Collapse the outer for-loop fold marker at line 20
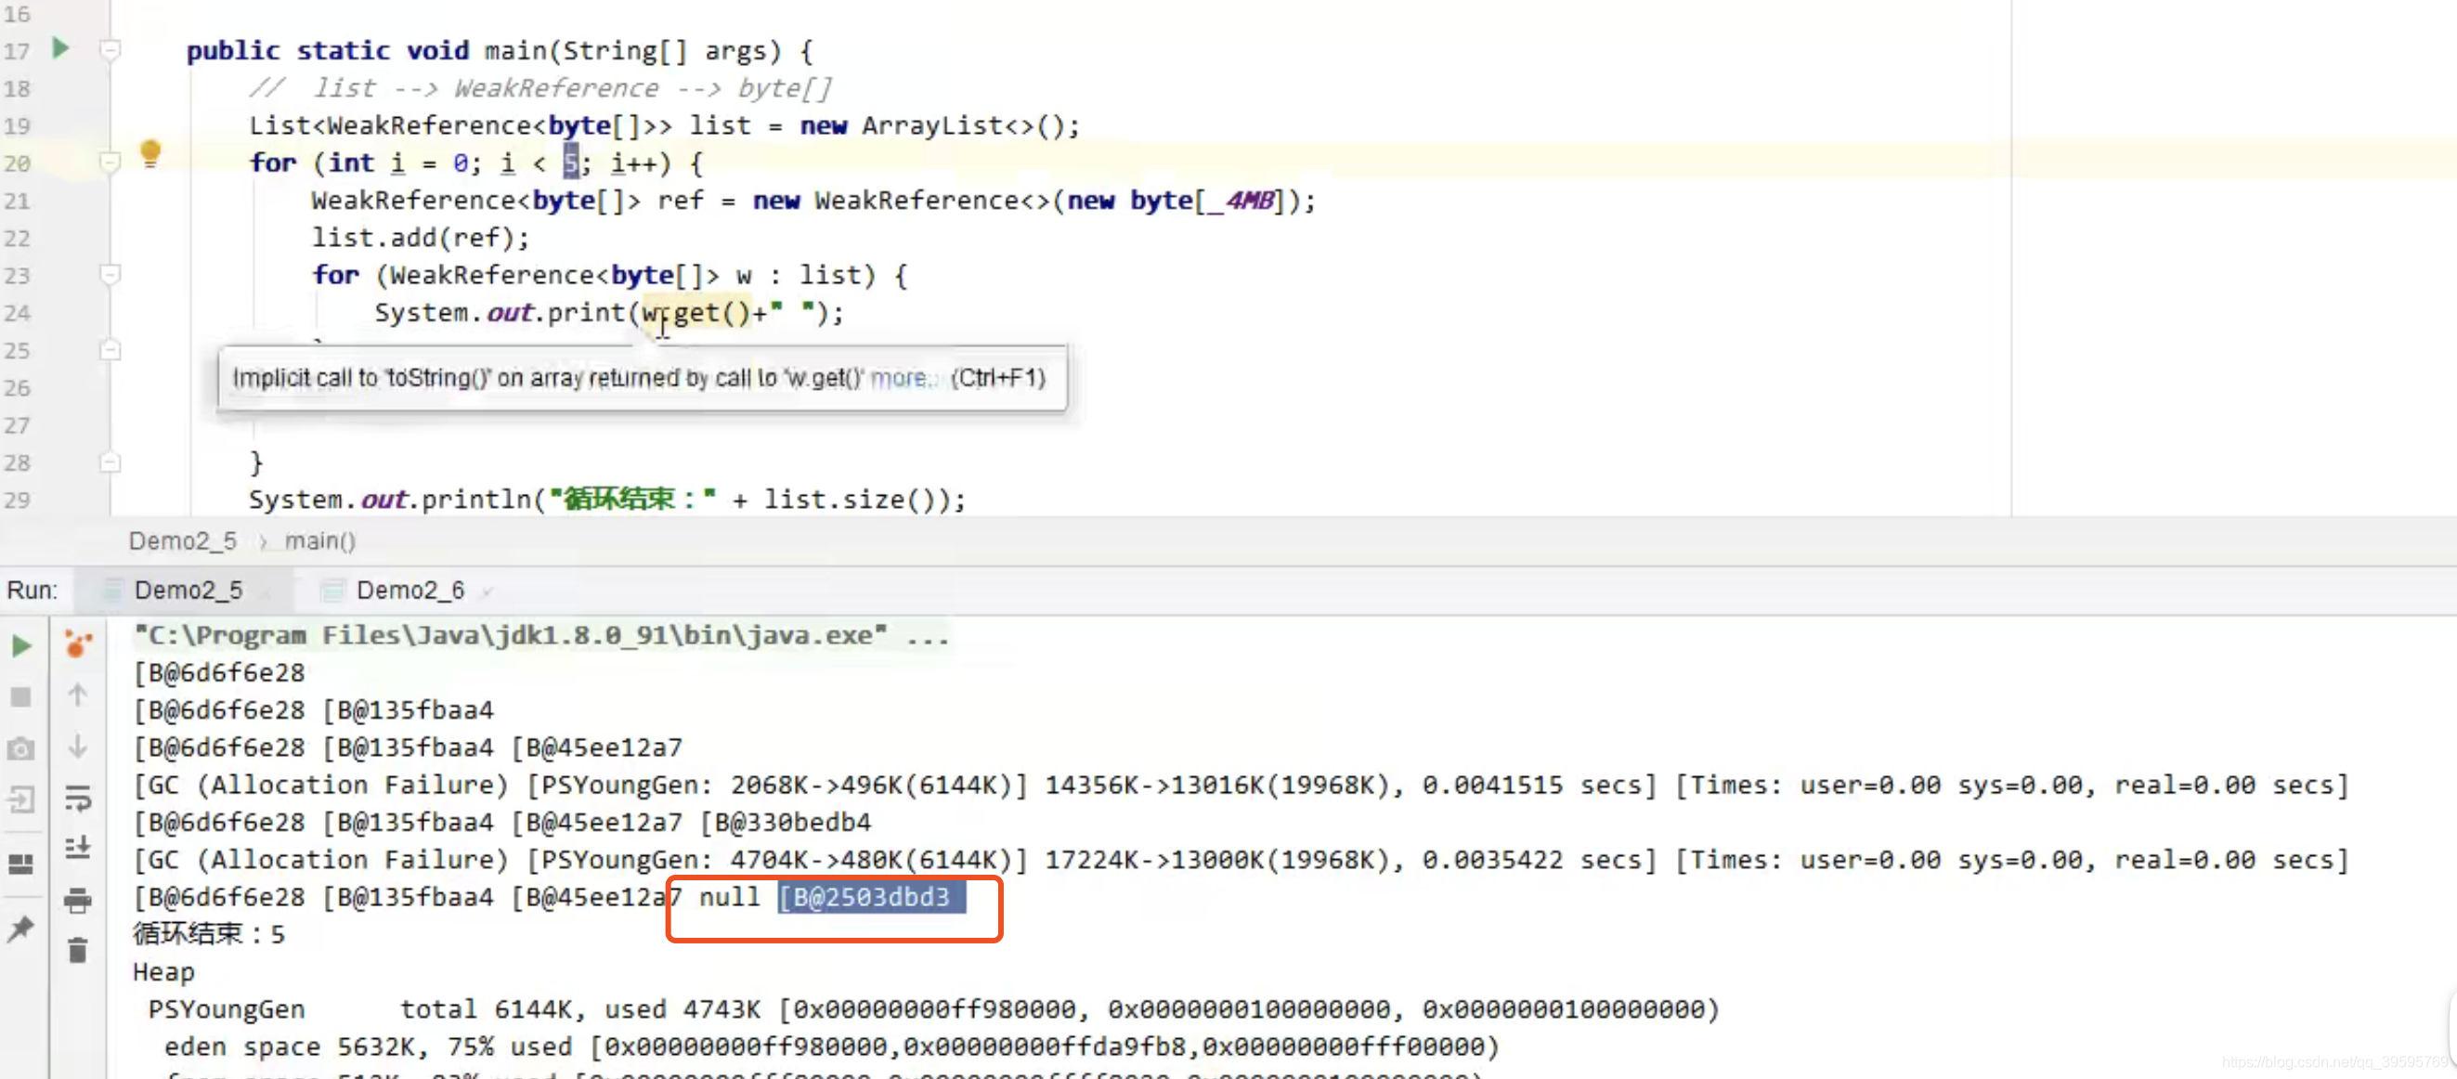Image resolution: width=2457 pixels, height=1079 pixels. (x=110, y=162)
